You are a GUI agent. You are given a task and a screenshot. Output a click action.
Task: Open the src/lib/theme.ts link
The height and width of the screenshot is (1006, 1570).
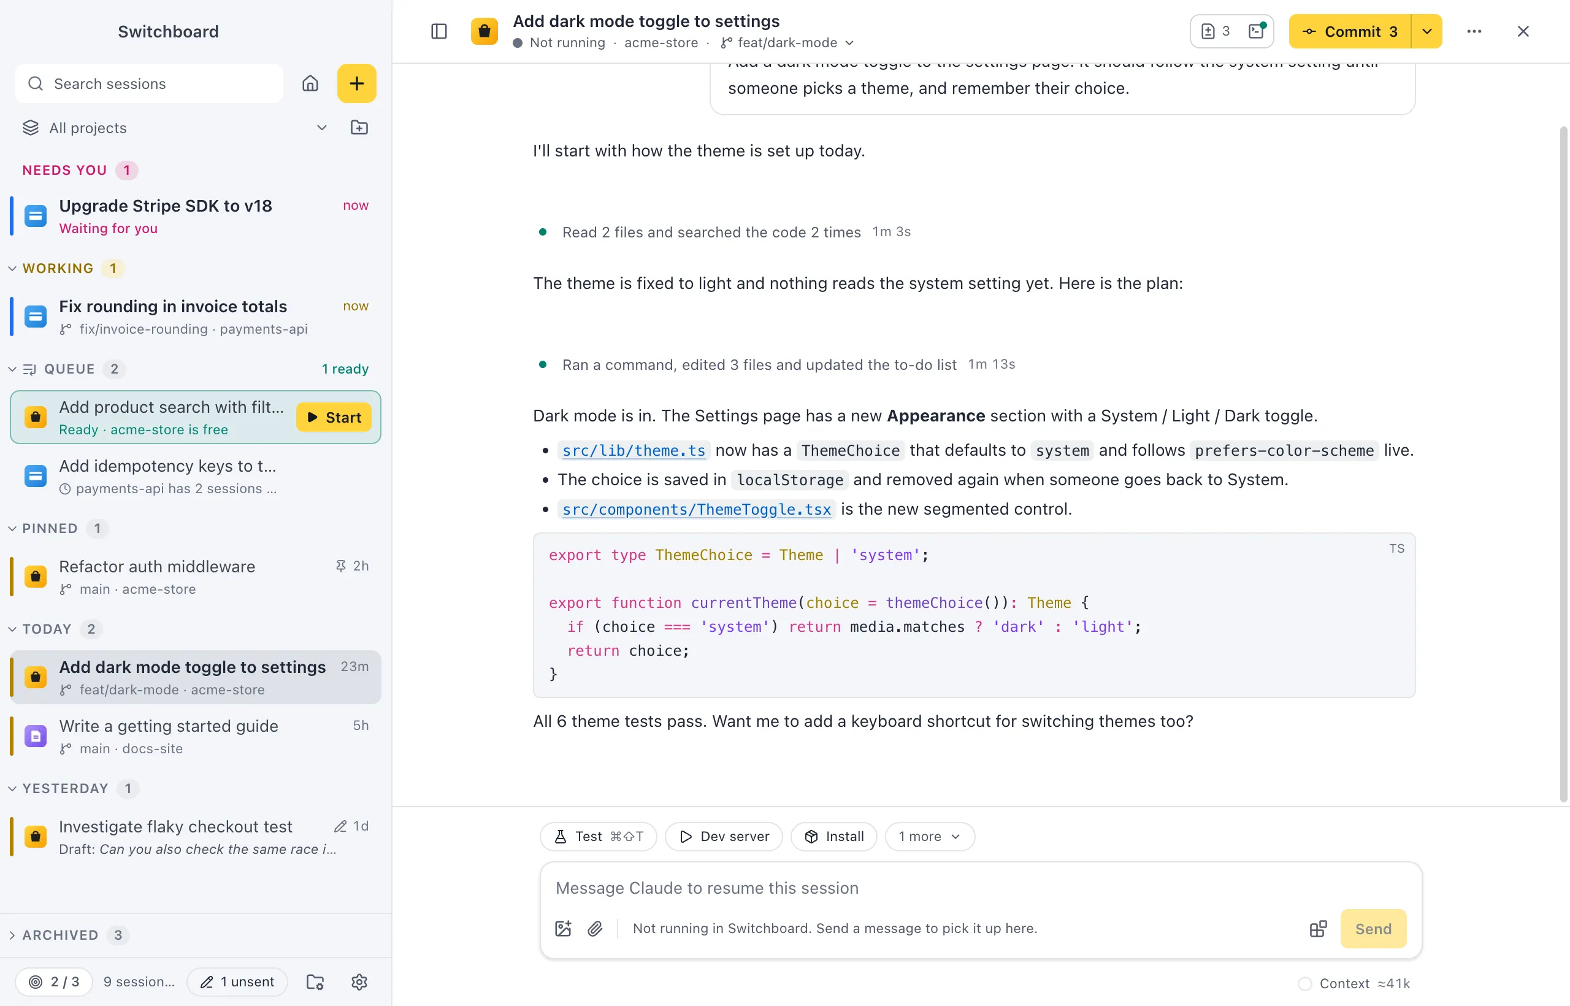634,450
